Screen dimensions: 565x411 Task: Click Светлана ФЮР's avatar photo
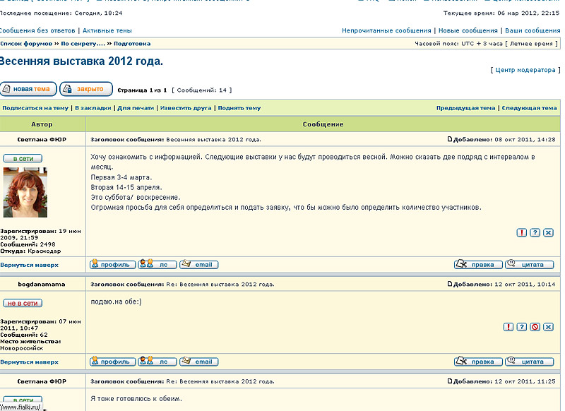pyautogui.click(x=25, y=192)
